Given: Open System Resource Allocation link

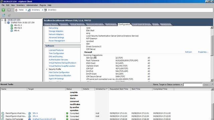Looking at the screenshot, I should [x=60, y=76].
